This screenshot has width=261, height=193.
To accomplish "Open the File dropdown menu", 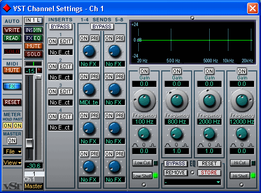I will coord(12,151).
